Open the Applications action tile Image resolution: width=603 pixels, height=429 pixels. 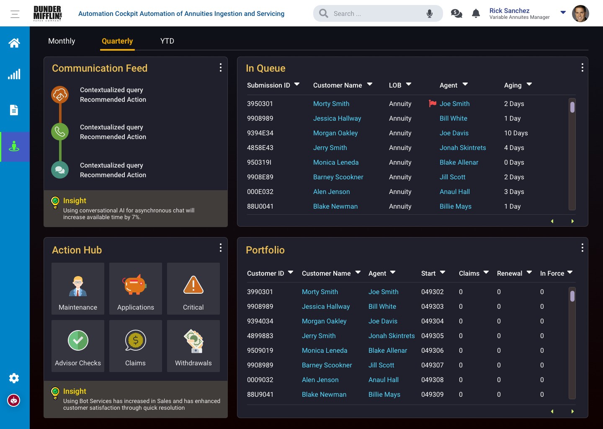pyautogui.click(x=136, y=289)
